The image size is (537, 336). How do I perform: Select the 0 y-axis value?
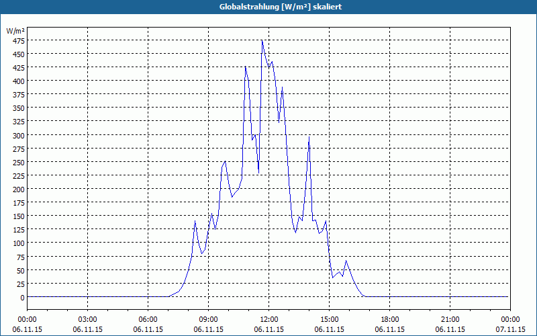tap(22, 298)
